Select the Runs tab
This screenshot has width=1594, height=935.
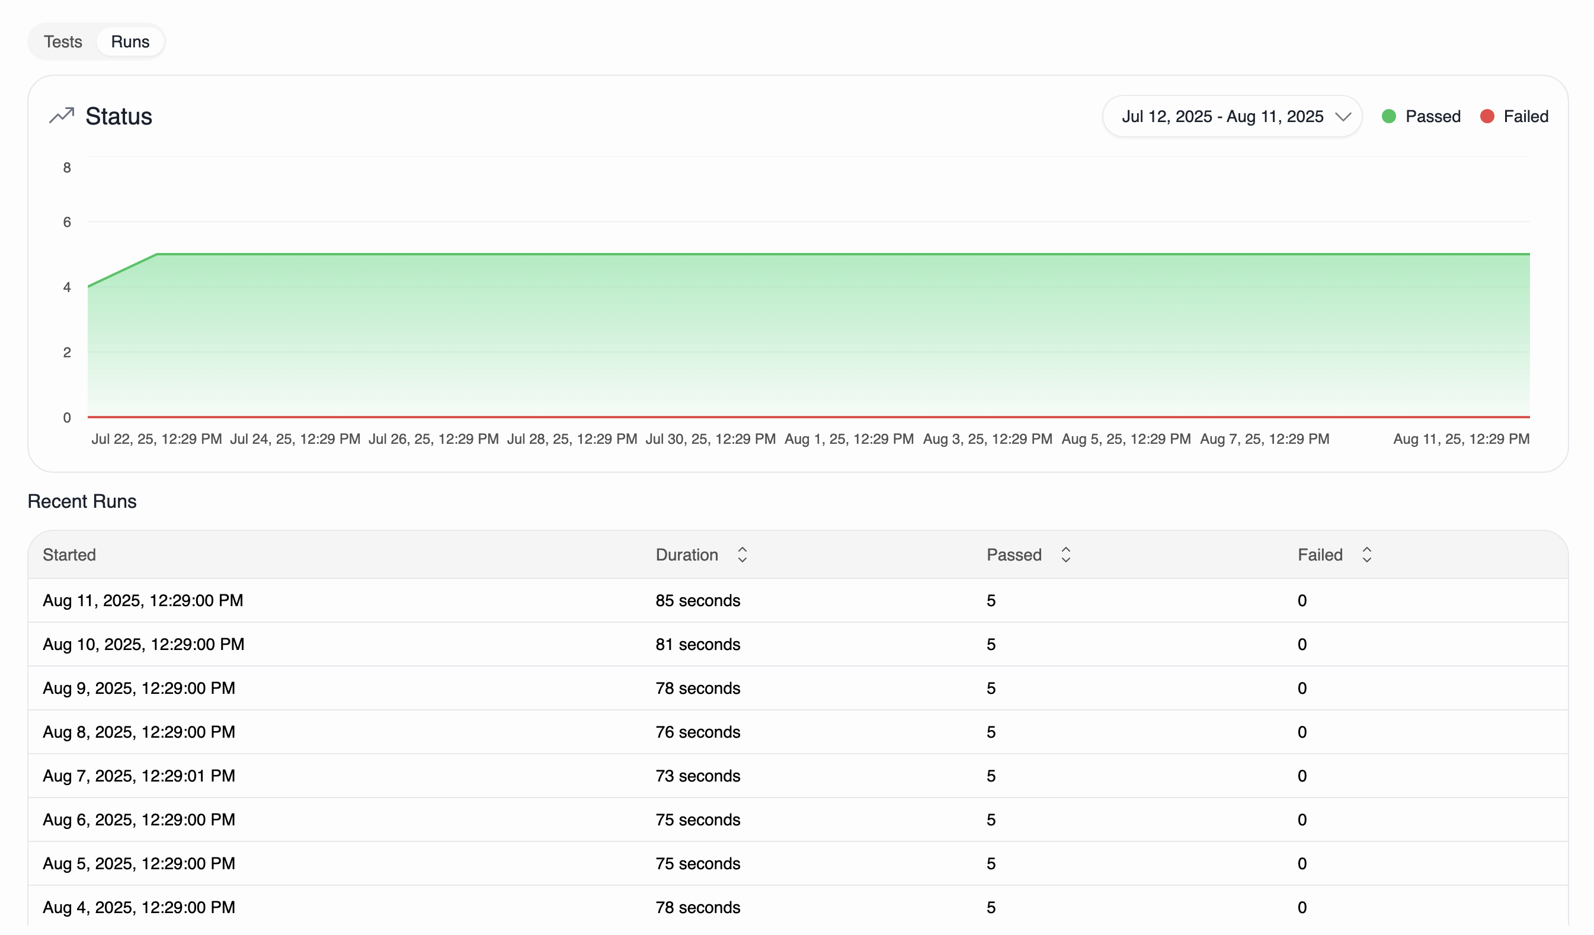tap(130, 41)
